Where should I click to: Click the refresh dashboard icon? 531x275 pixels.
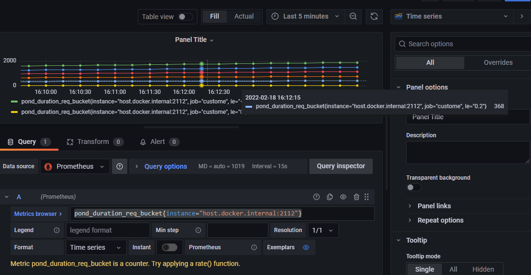coord(374,16)
